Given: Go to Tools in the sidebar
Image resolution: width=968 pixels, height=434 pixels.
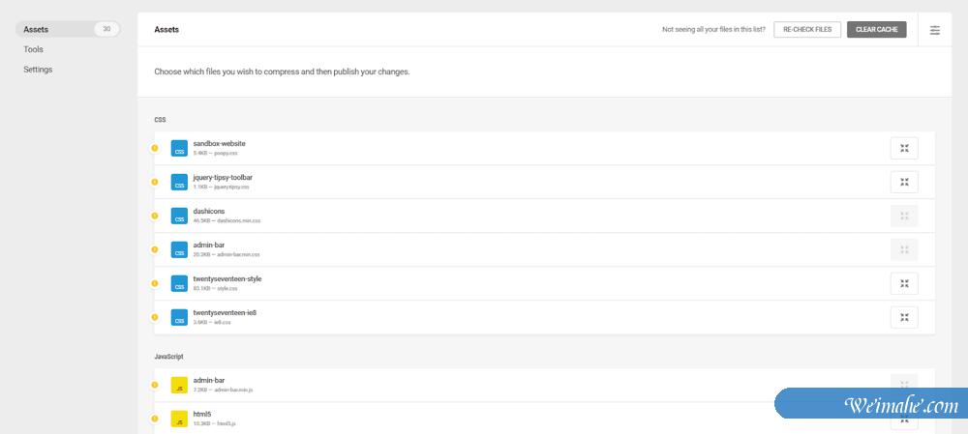Looking at the screenshot, I should 34,49.
